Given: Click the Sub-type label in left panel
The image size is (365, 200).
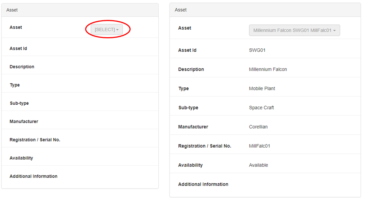Looking at the screenshot, I should point(19,103).
